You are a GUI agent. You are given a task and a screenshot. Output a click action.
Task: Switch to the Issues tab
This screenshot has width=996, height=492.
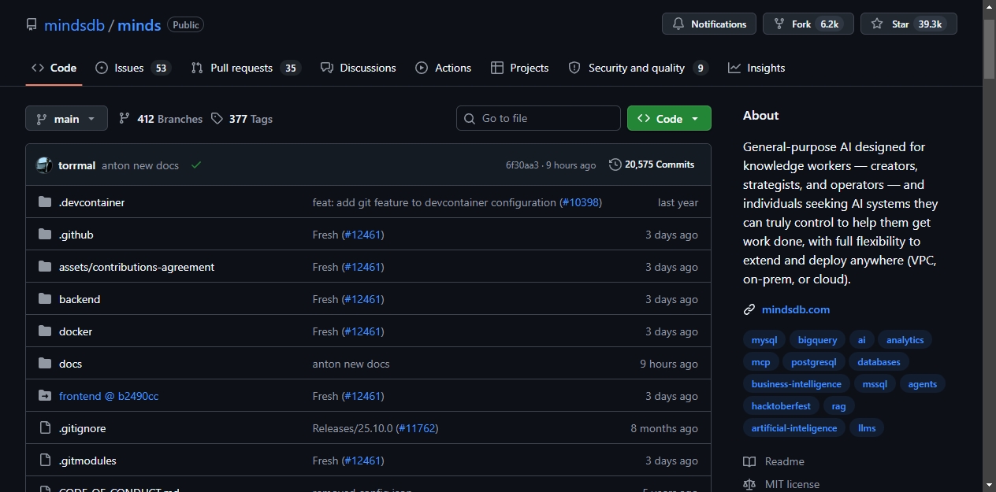coord(133,68)
